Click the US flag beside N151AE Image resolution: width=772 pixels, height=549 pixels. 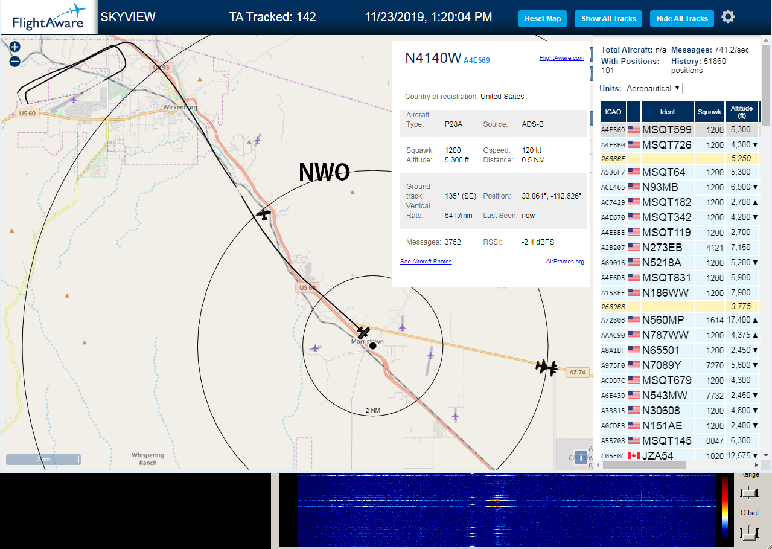634,425
